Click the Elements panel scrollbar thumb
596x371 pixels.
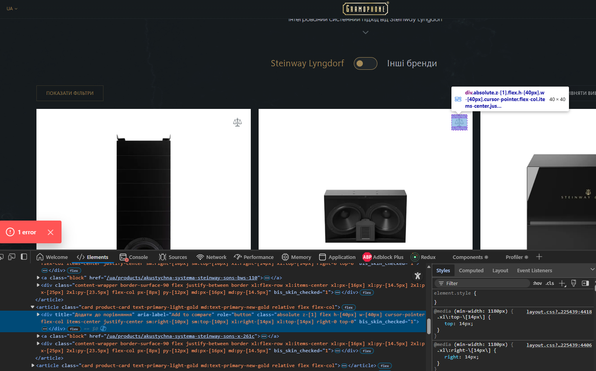429,326
